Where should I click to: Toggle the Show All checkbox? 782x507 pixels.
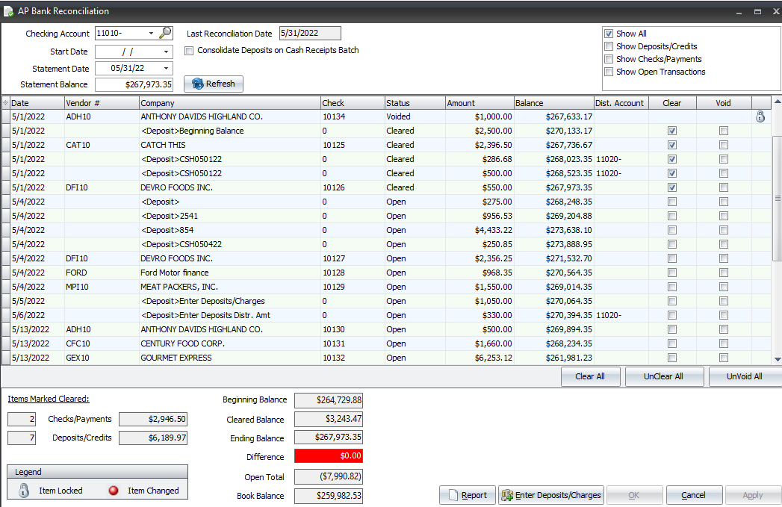(x=609, y=33)
